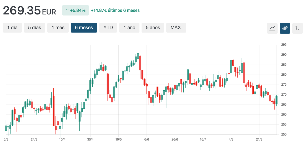Select the 1 día time range

tap(12, 28)
